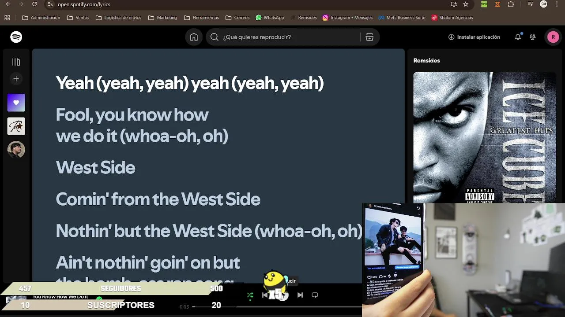Click Instalar aplicación button
The image size is (565, 317).
tap(474, 37)
